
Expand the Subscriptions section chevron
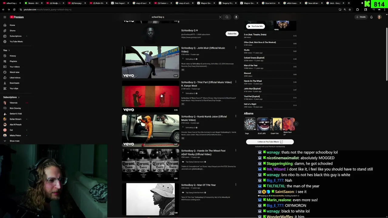[x=19, y=97]
